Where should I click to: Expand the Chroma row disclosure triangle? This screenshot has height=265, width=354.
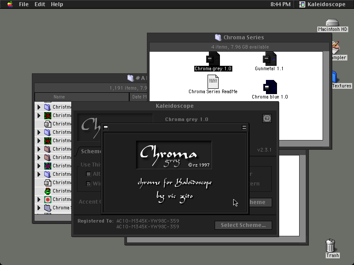pyautogui.click(x=39, y=208)
